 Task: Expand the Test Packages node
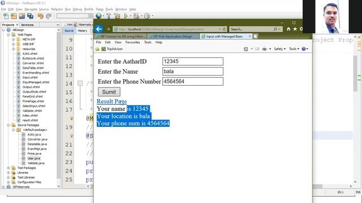point(8,168)
